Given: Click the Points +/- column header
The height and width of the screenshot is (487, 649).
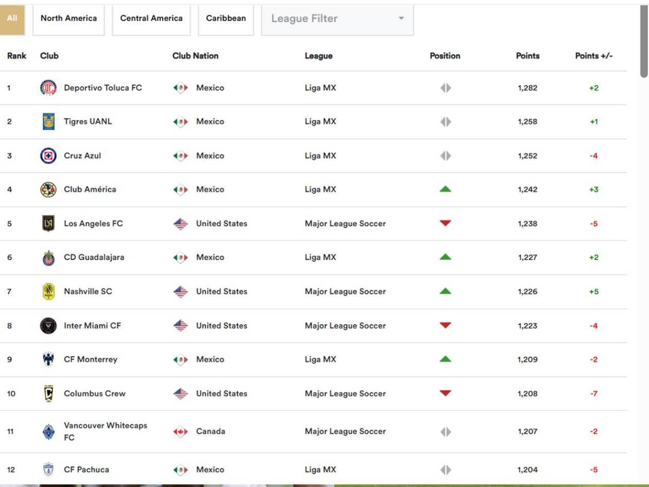Looking at the screenshot, I should [594, 56].
